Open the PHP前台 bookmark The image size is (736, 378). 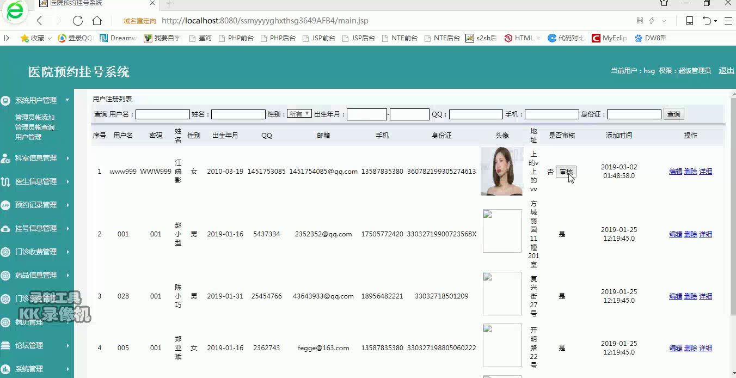click(236, 38)
